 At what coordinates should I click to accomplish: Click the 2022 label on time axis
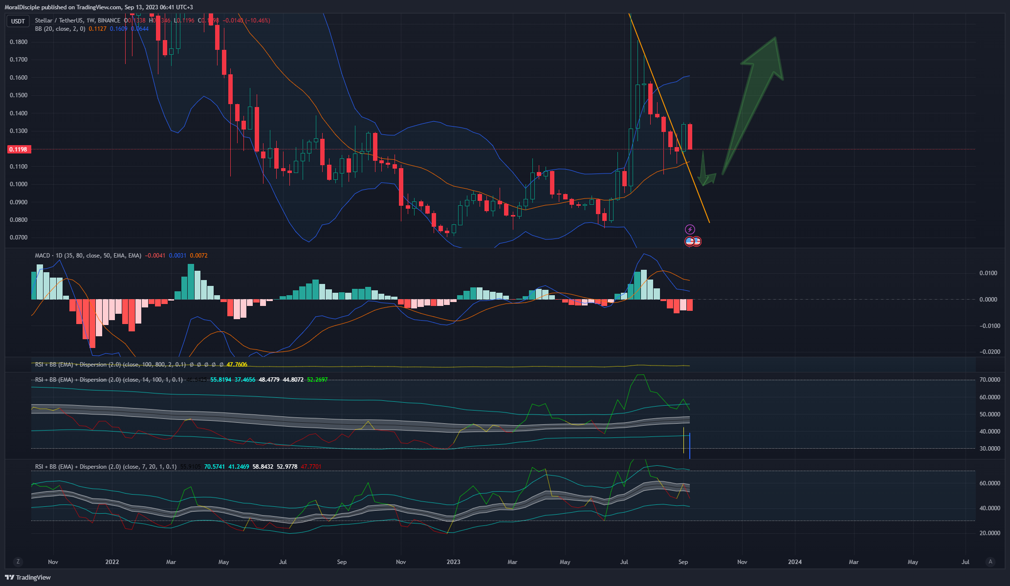[112, 562]
